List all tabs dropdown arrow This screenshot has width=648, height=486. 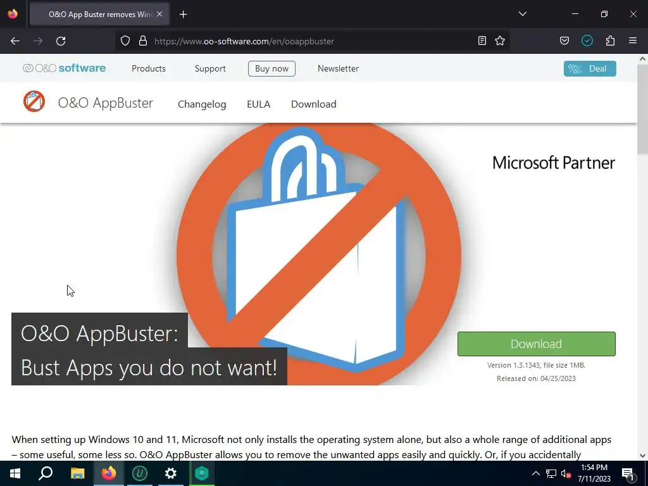click(523, 14)
